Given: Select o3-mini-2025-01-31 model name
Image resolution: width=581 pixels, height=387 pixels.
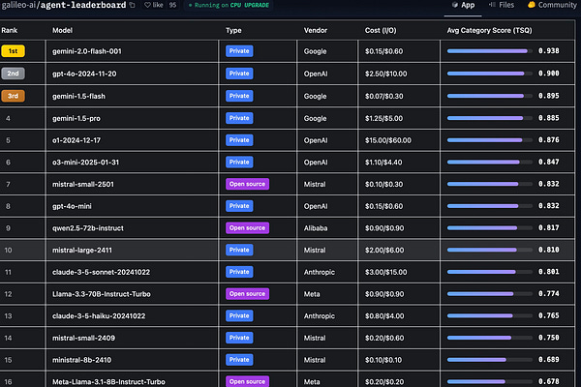Looking at the screenshot, I should pyautogui.click(x=85, y=163).
